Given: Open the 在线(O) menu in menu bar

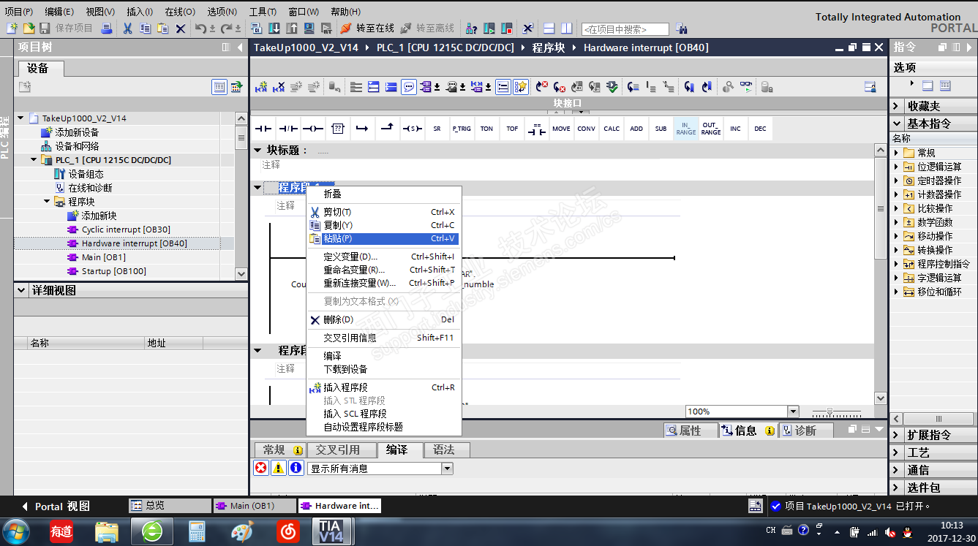Looking at the screenshot, I should [180, 12].
